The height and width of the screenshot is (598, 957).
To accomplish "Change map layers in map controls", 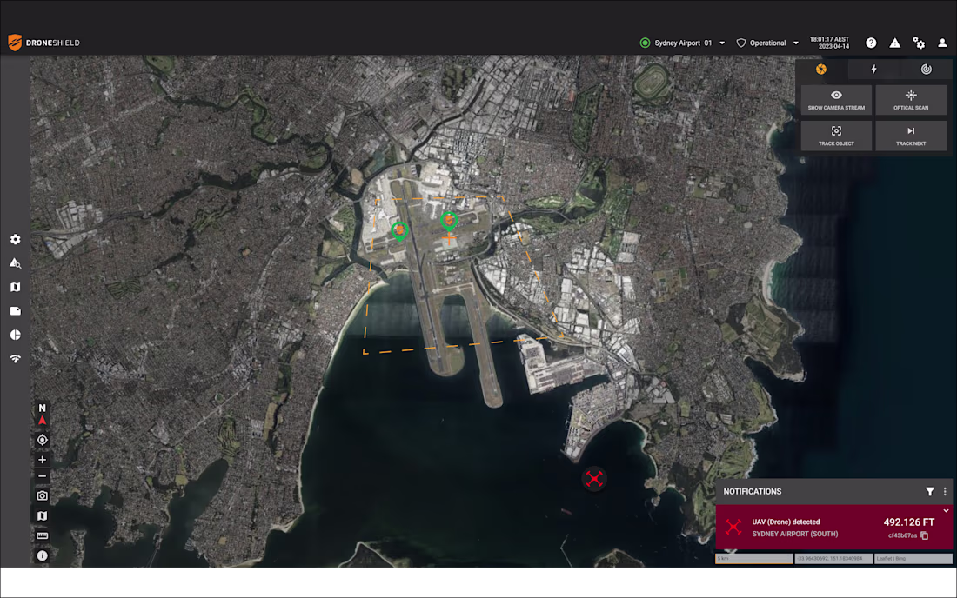I will click(42, 515).
